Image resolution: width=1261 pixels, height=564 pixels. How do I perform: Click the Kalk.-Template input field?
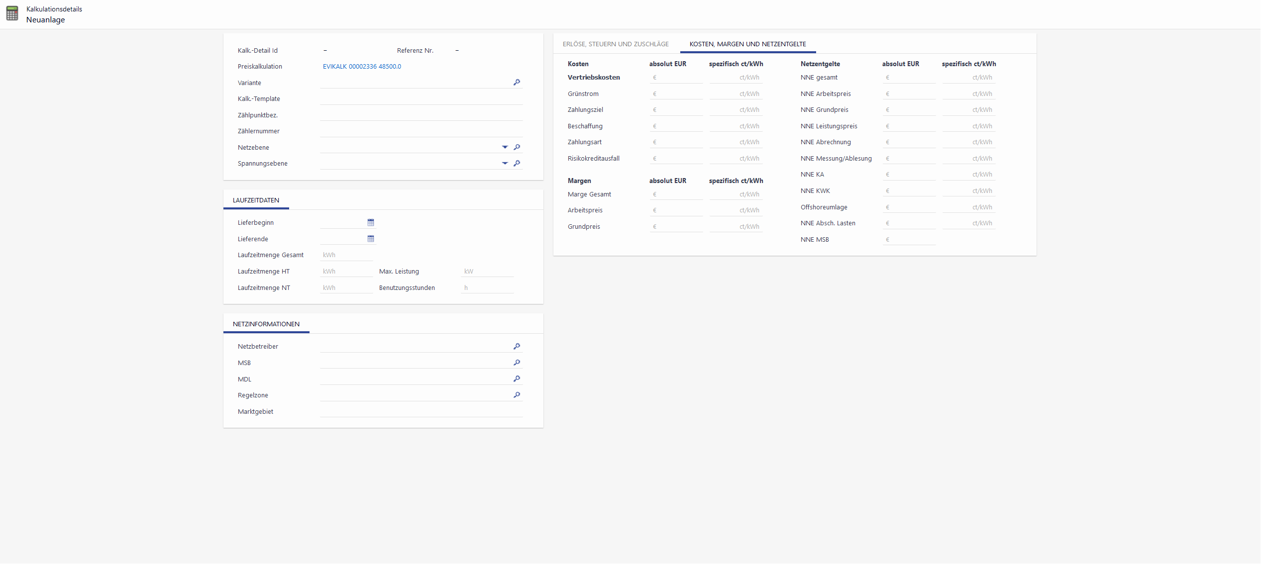coord(420,99)
